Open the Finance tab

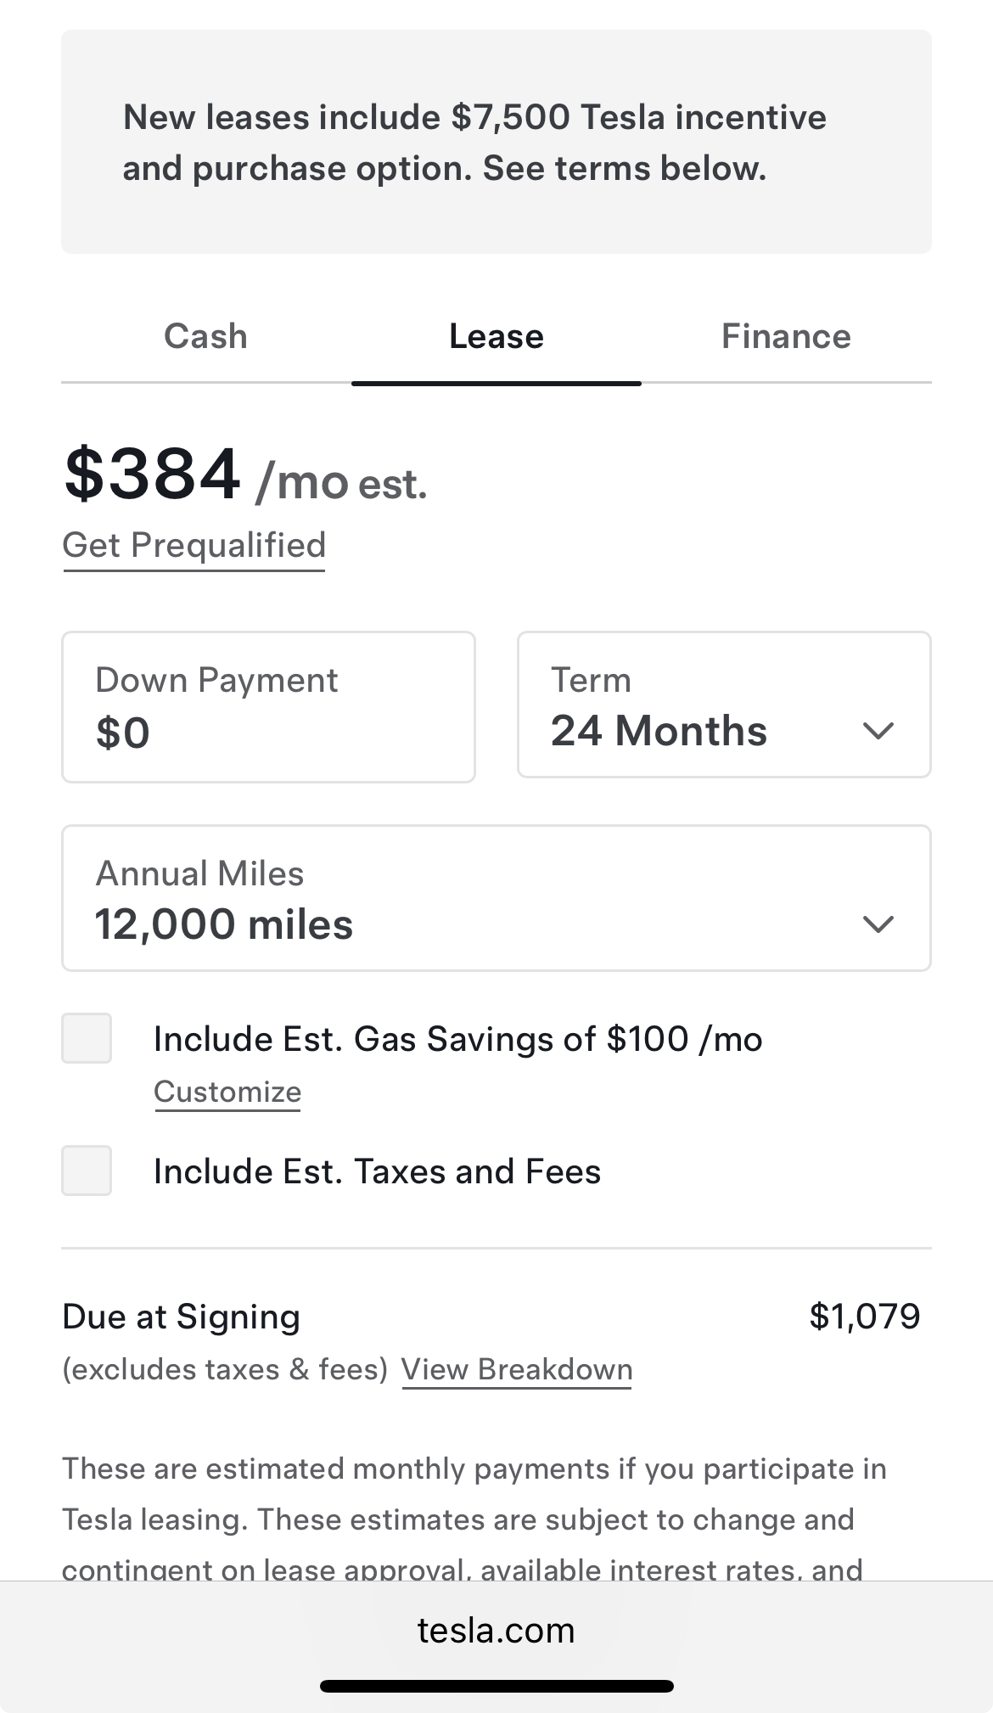786,337
